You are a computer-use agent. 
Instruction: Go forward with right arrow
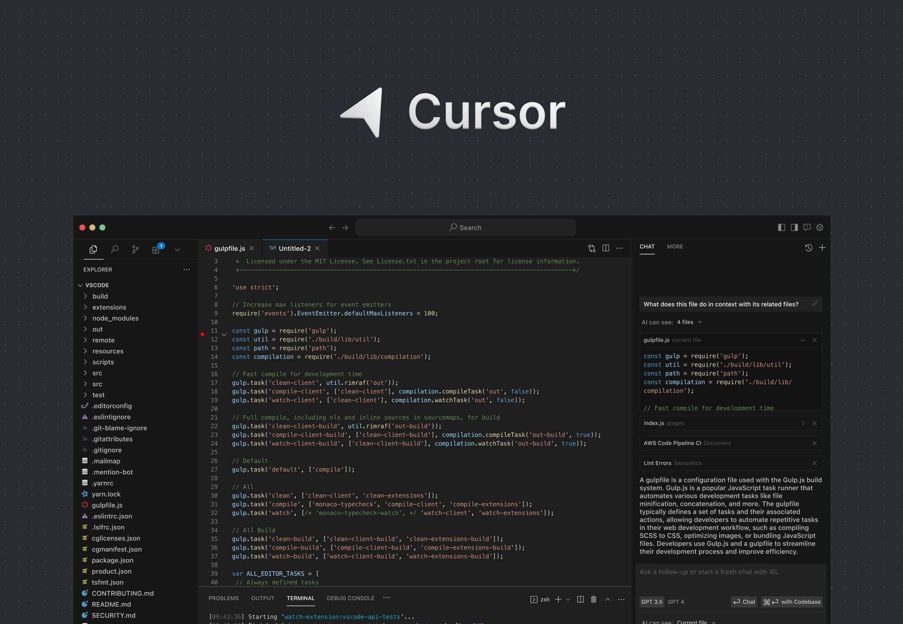[345, 227]
